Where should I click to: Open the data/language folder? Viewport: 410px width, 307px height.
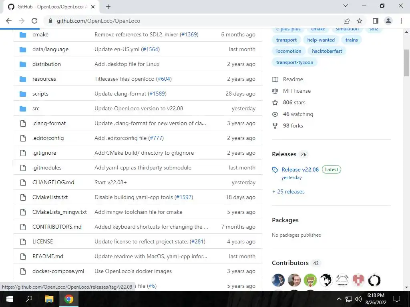[50, 49]
